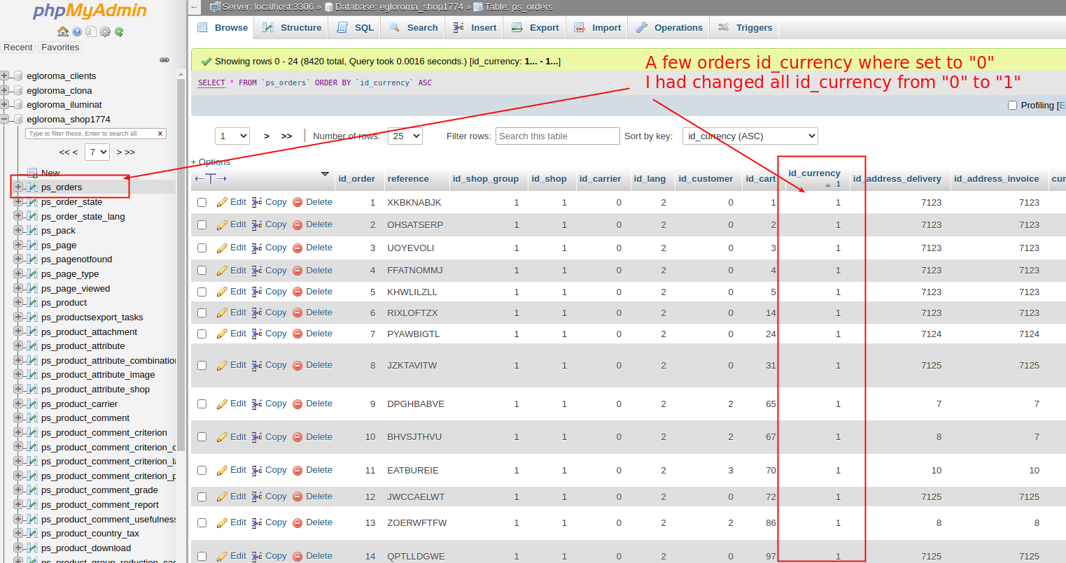Click the red Delete icon for EATBUREIE

coord(297,470)
